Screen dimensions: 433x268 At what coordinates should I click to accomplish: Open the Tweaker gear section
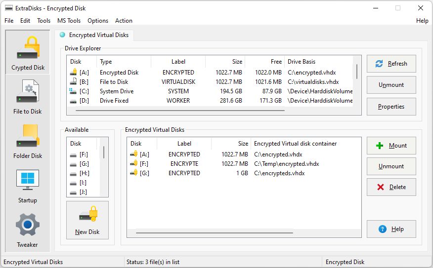28,230
